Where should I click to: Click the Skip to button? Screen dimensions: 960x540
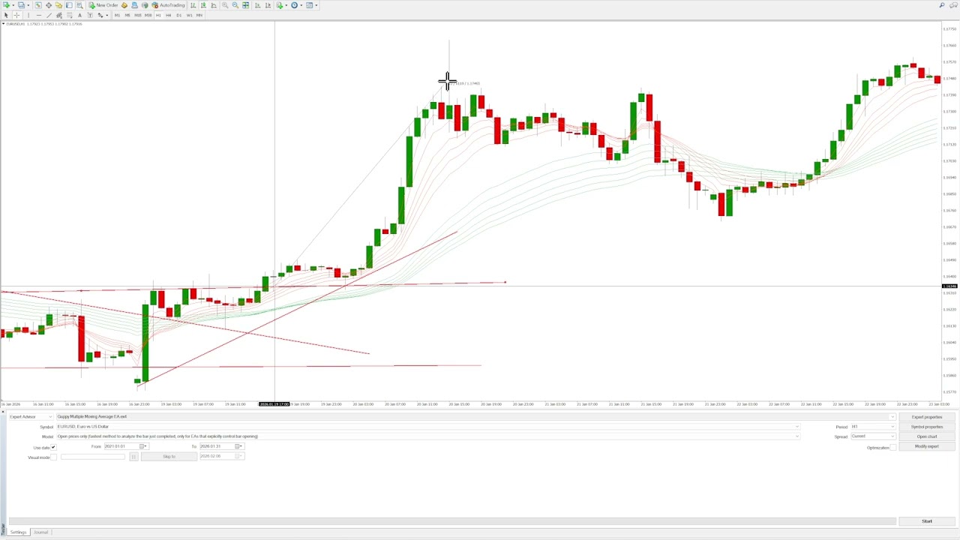click(169, 457)
